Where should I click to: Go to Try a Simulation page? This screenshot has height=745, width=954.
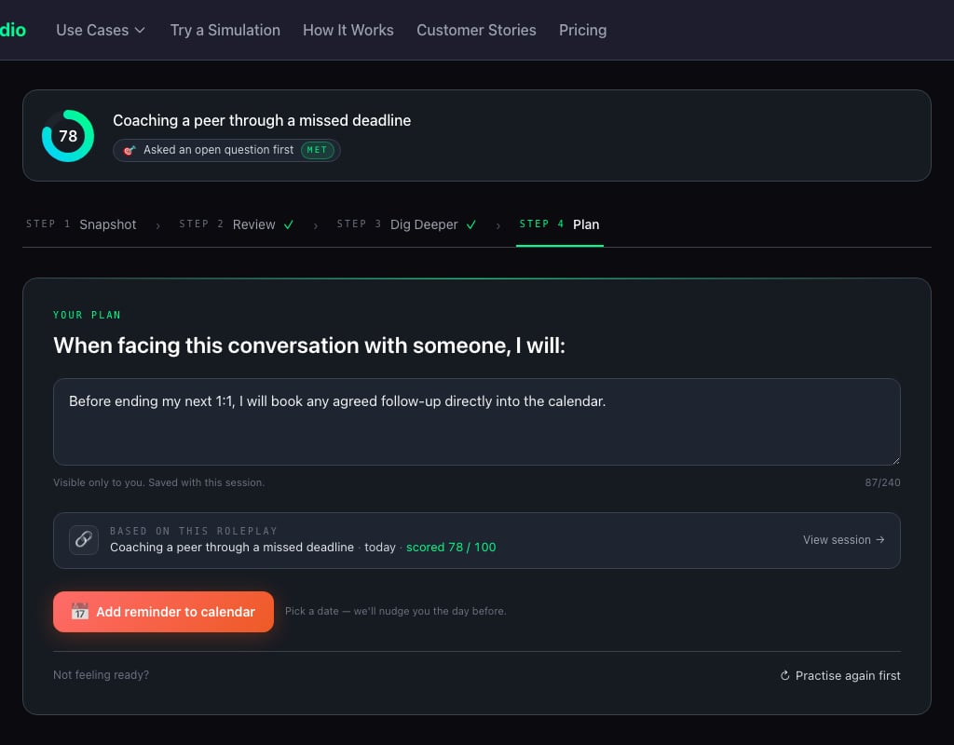(x=225, y=30)
